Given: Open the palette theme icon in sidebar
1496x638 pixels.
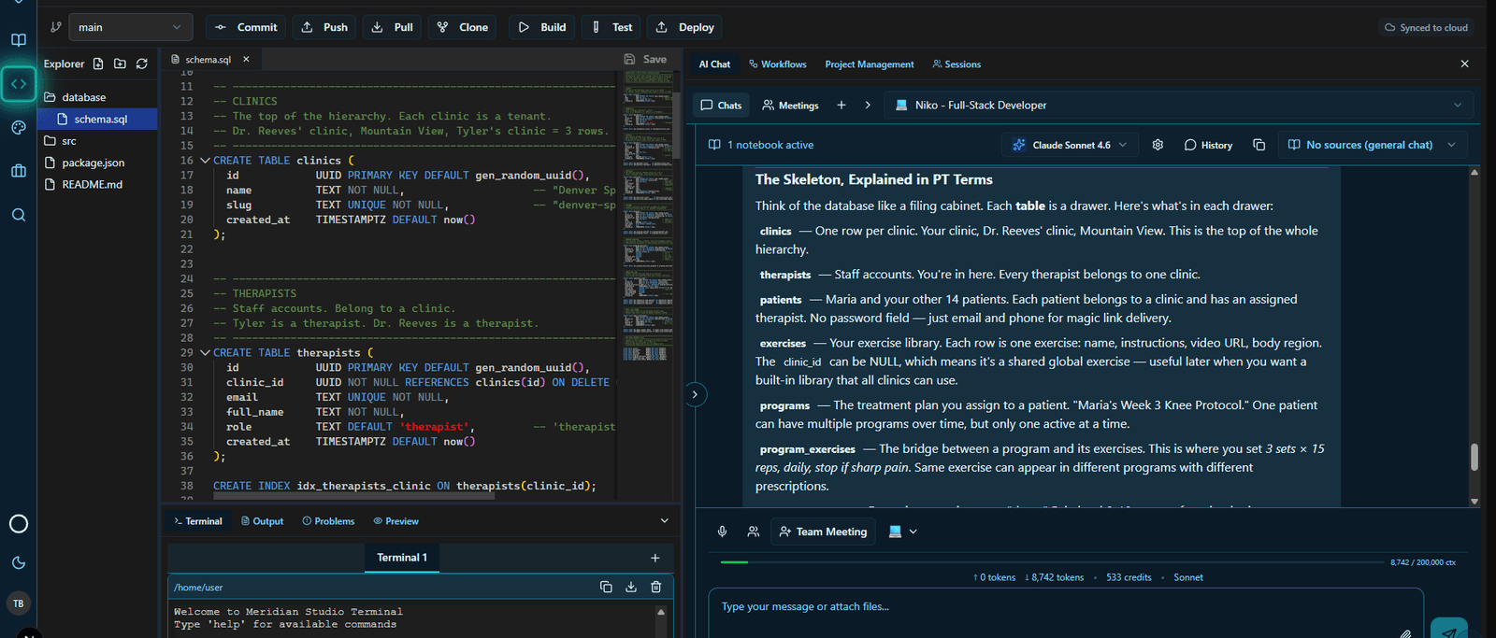Looking at the screenshot, I should point(19,128).
